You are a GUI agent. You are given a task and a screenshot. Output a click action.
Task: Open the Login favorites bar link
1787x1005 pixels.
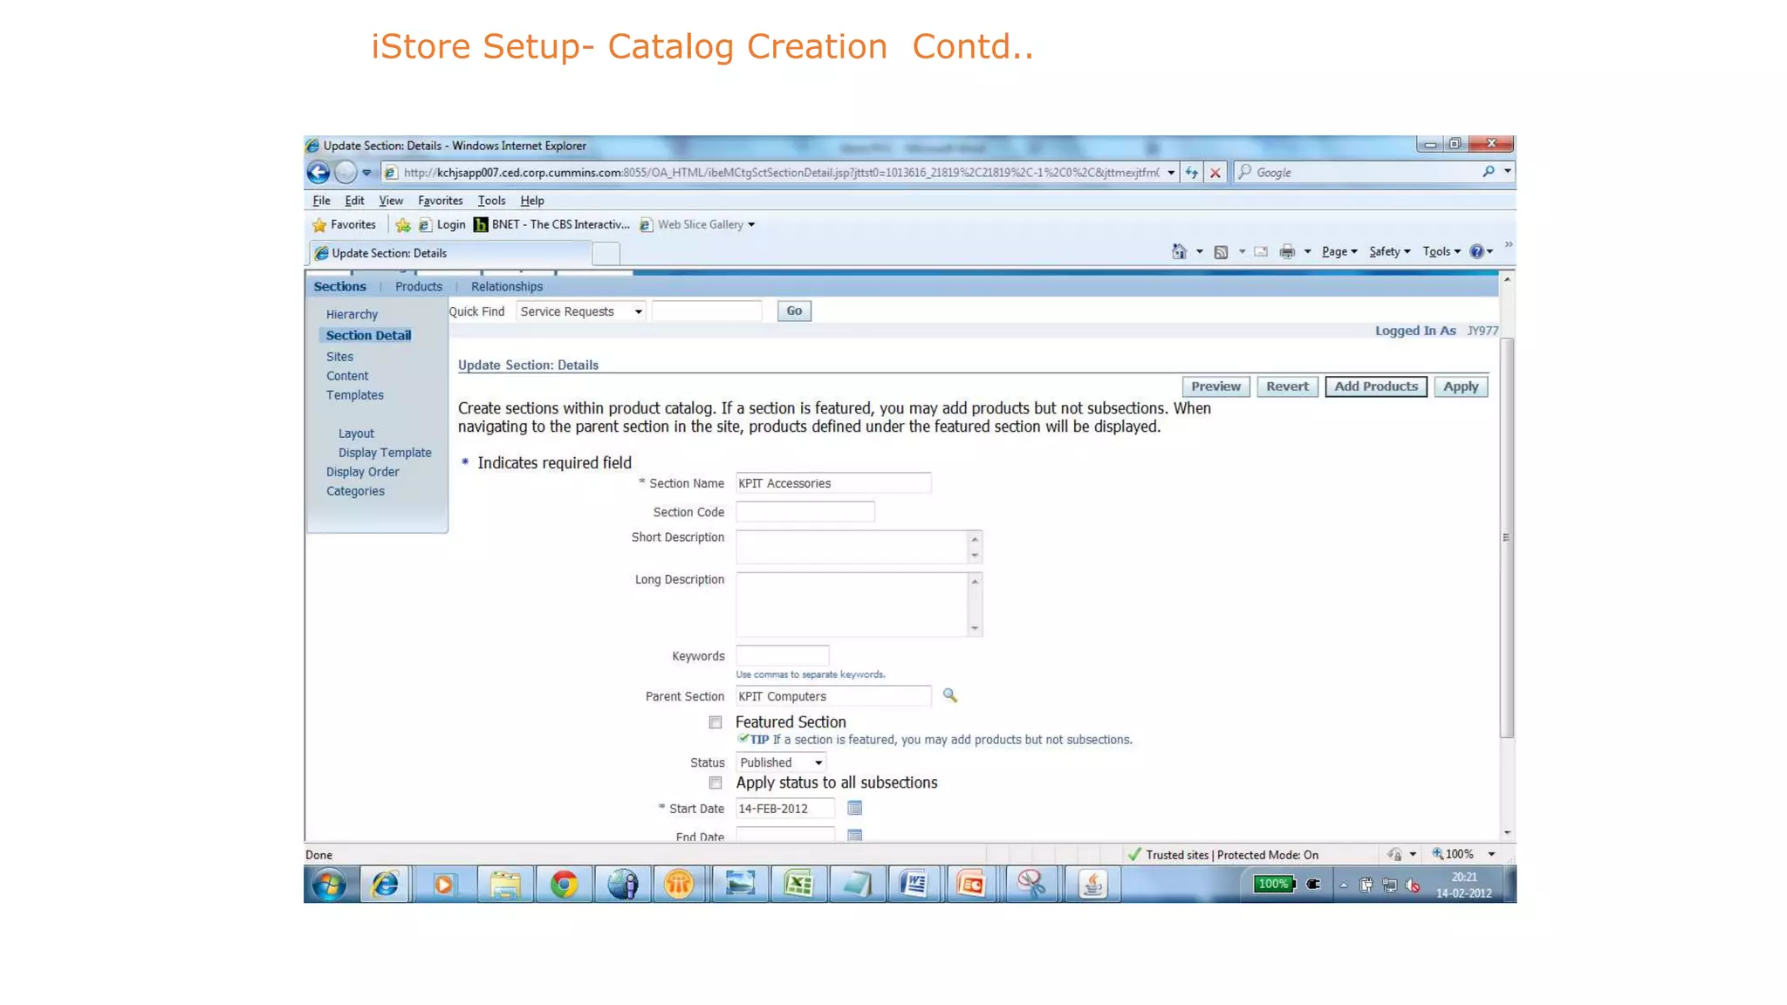pos(442,225)
